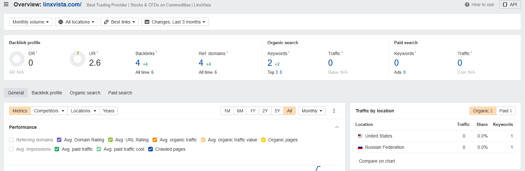Open the Best links dropdown

120,22
